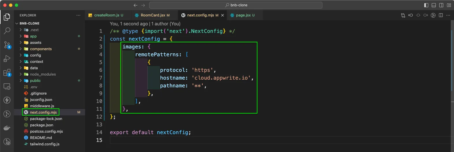
Task: Click line number 12 in the gutter
Action: coord(99,117)
